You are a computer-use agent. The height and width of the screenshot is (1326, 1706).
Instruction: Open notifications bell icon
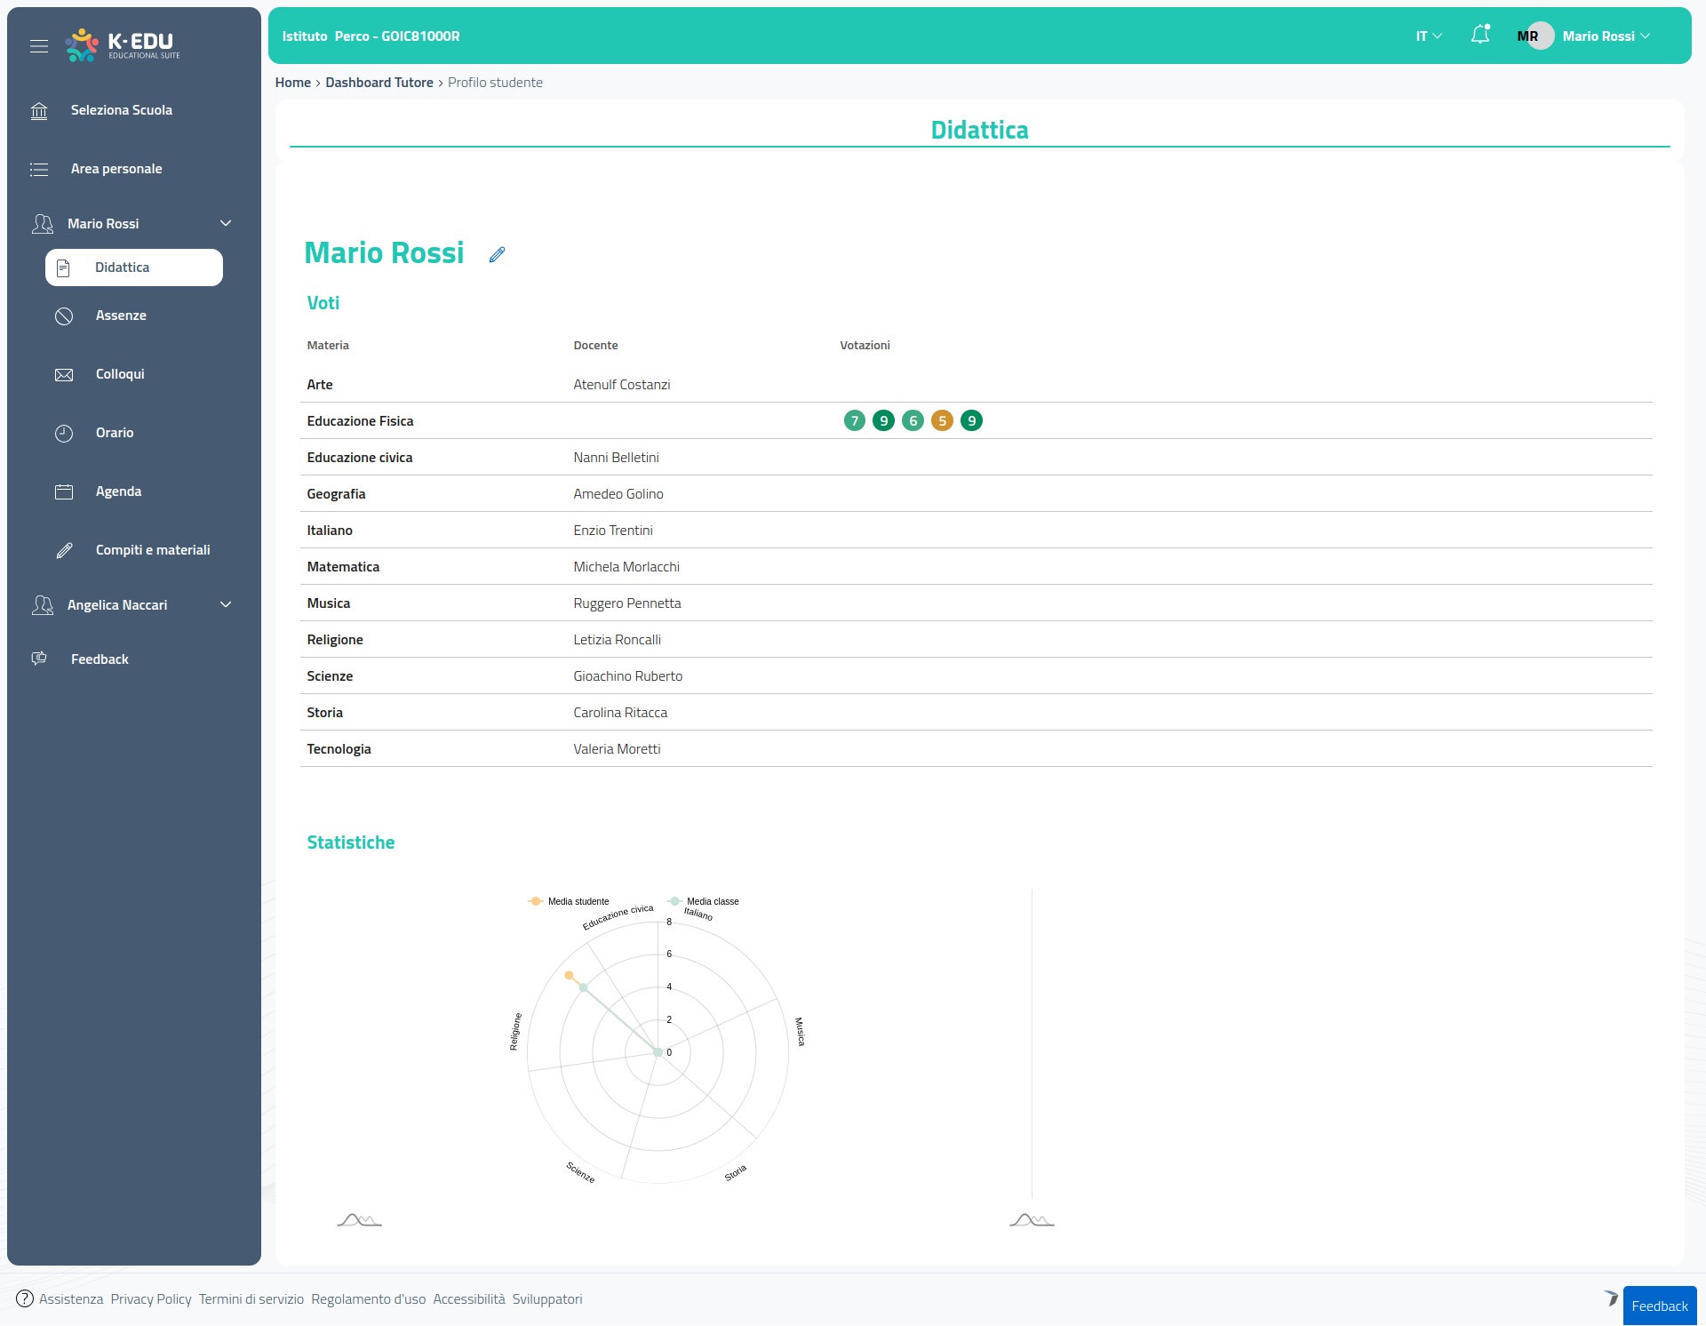(1479, 36)
